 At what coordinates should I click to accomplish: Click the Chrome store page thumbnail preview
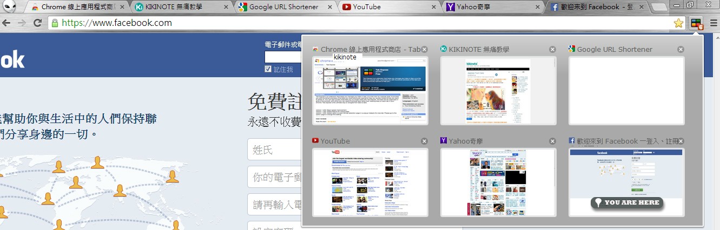[370, 91]
